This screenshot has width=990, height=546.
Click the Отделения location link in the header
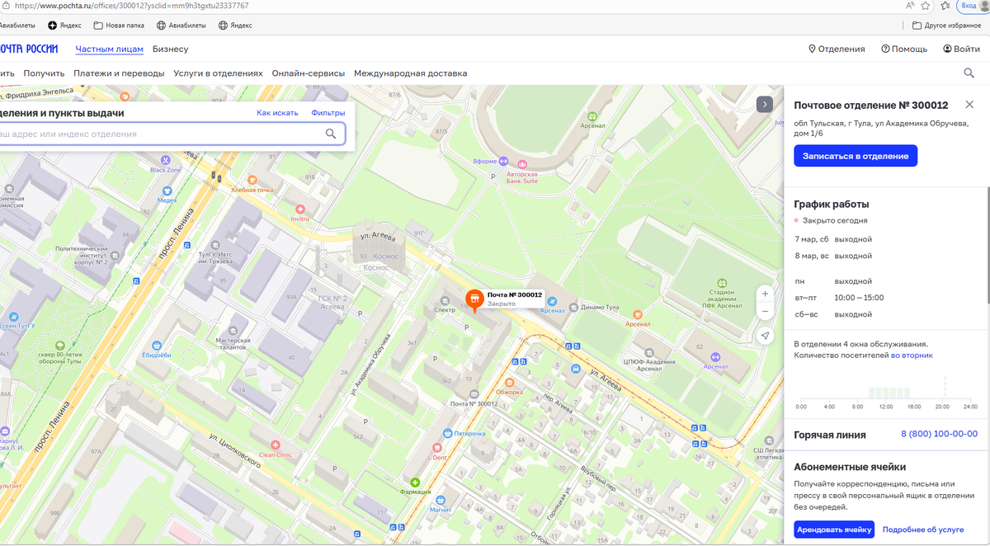837,49
